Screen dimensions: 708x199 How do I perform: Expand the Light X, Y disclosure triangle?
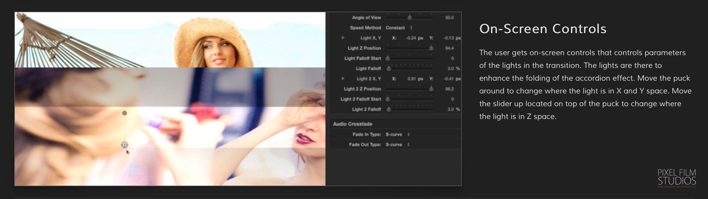[343, 38]
